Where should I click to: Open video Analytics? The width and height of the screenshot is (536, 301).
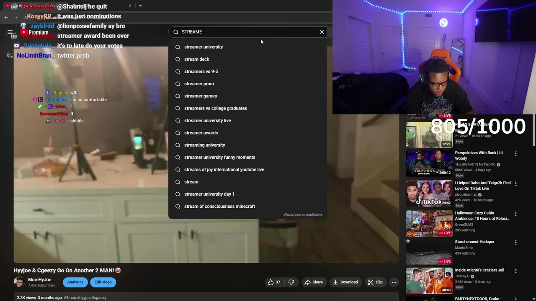(75, 282)
